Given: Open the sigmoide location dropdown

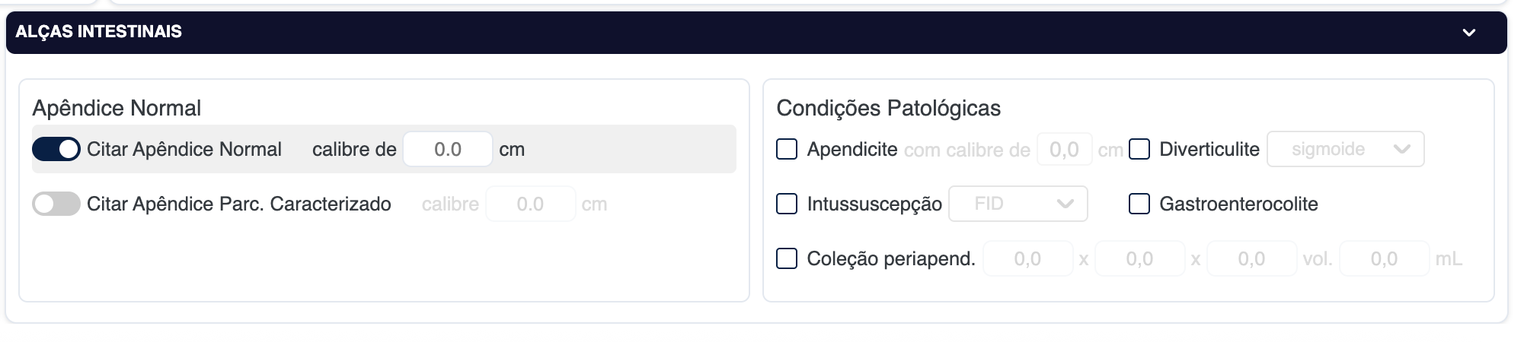Looking at the screenshot, I should [1345, 150].
